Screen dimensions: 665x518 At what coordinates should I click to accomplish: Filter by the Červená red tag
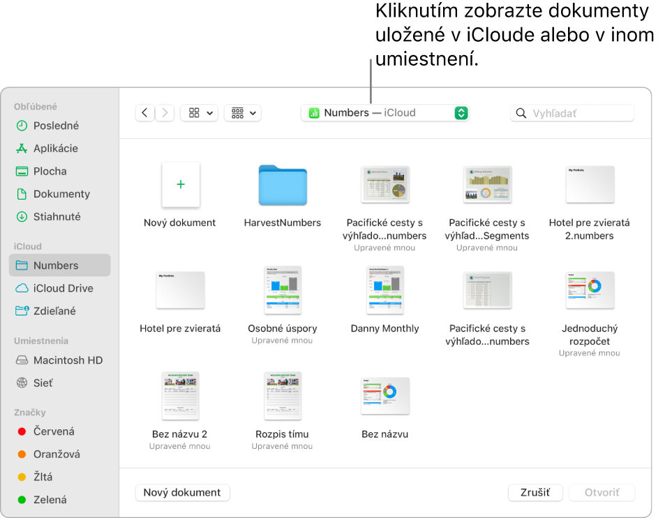point(60,431)
